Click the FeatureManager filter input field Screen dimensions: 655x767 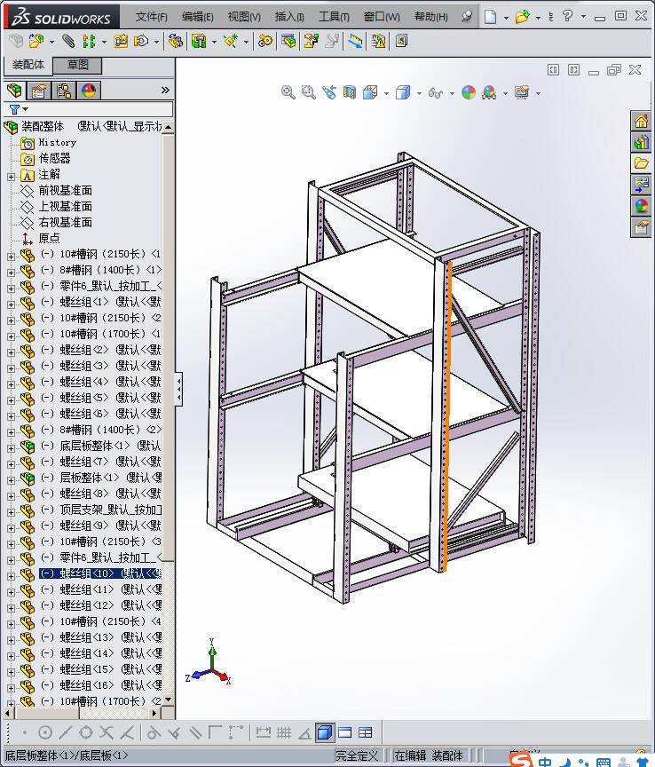click(100, 109)
